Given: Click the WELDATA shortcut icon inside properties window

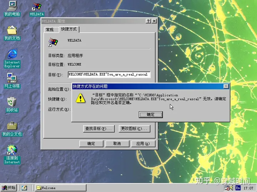Looking at the screenshot, I should pos(53,42).
